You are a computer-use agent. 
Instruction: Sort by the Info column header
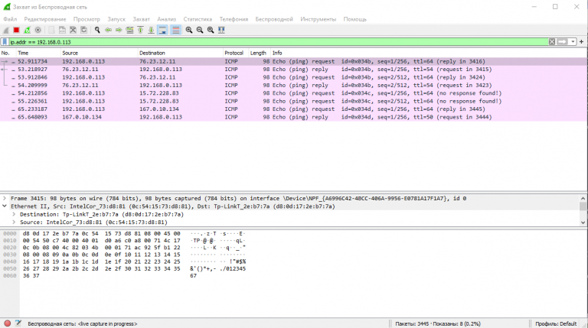click(429, 54)
